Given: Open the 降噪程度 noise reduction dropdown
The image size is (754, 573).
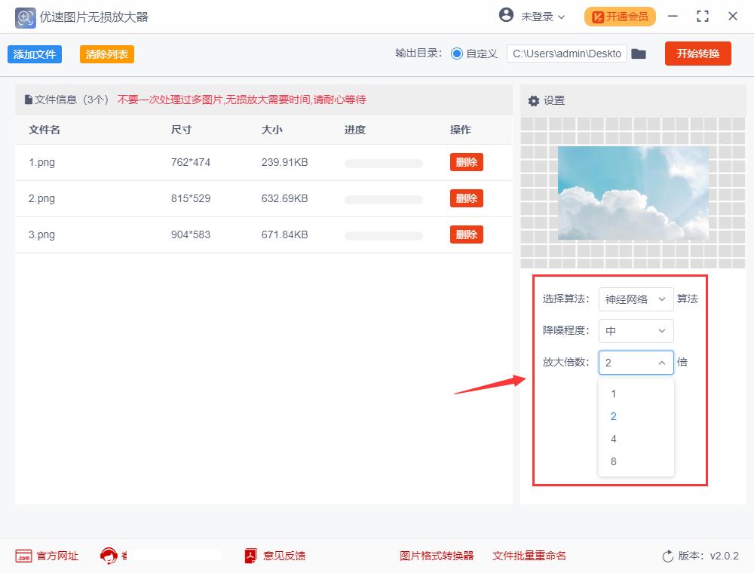Looking at the screenshot, I should 636,331.
